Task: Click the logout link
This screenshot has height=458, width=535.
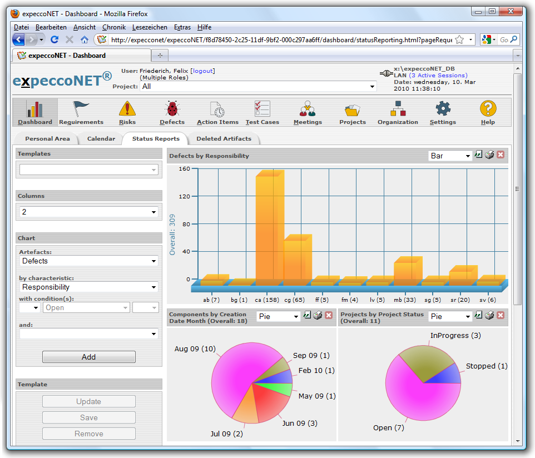Action: pyautogui.click(x=202, y=71)
